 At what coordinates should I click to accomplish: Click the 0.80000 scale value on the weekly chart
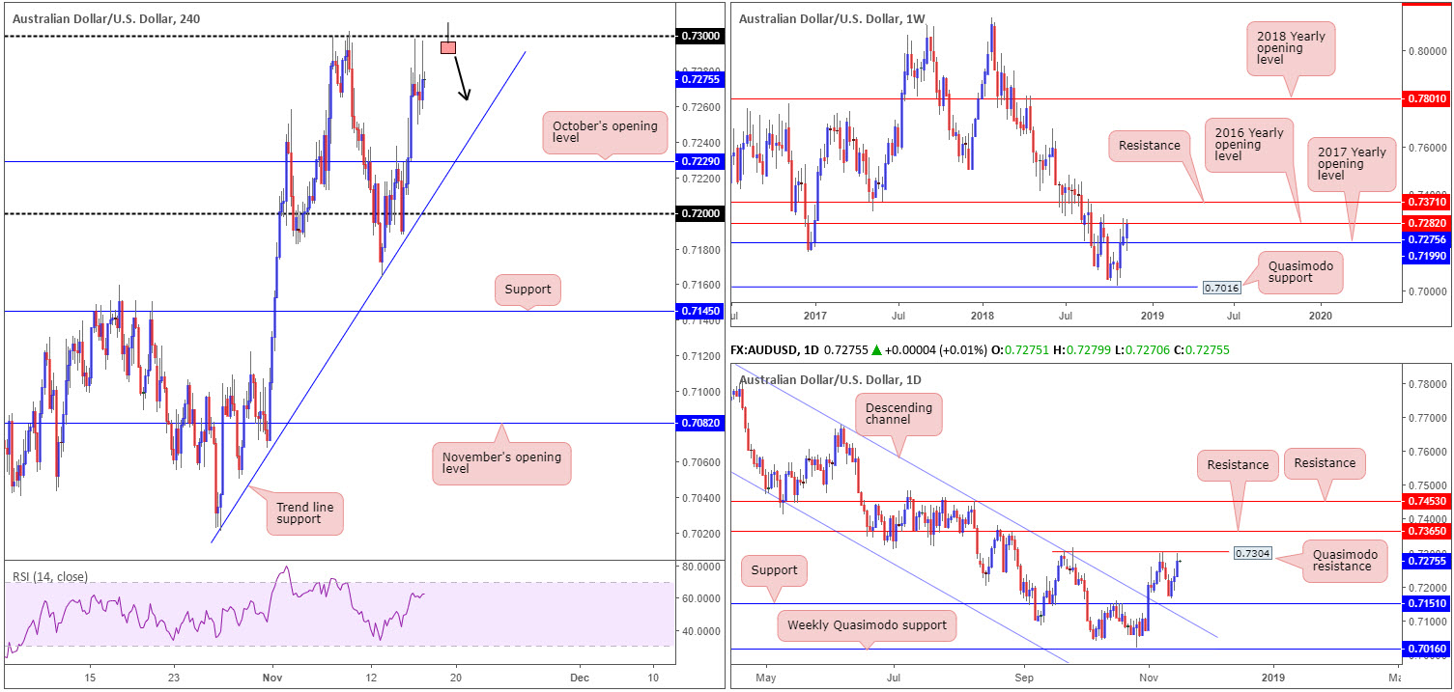click(1427, 51)
